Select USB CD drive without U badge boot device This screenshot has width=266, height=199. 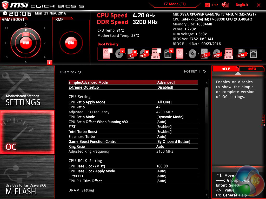point(217,54)
